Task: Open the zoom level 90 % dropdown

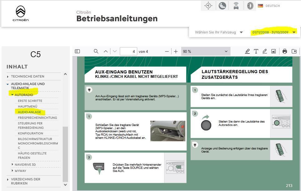Action: pyautogui.click(x=206, y=52)
